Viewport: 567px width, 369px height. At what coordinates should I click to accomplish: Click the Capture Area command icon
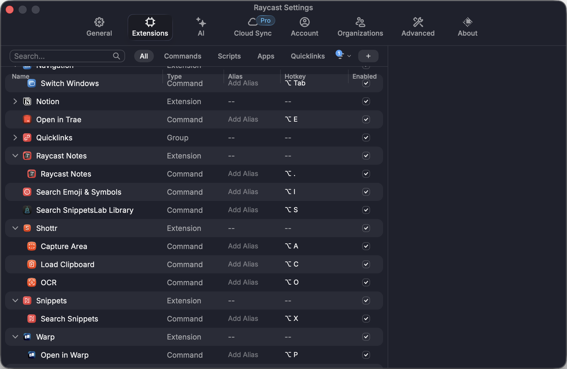pos(32,246)
